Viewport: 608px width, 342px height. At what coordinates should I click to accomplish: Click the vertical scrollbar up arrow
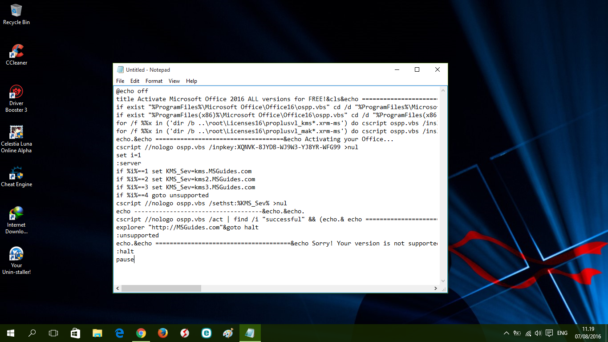pos(443,90)
